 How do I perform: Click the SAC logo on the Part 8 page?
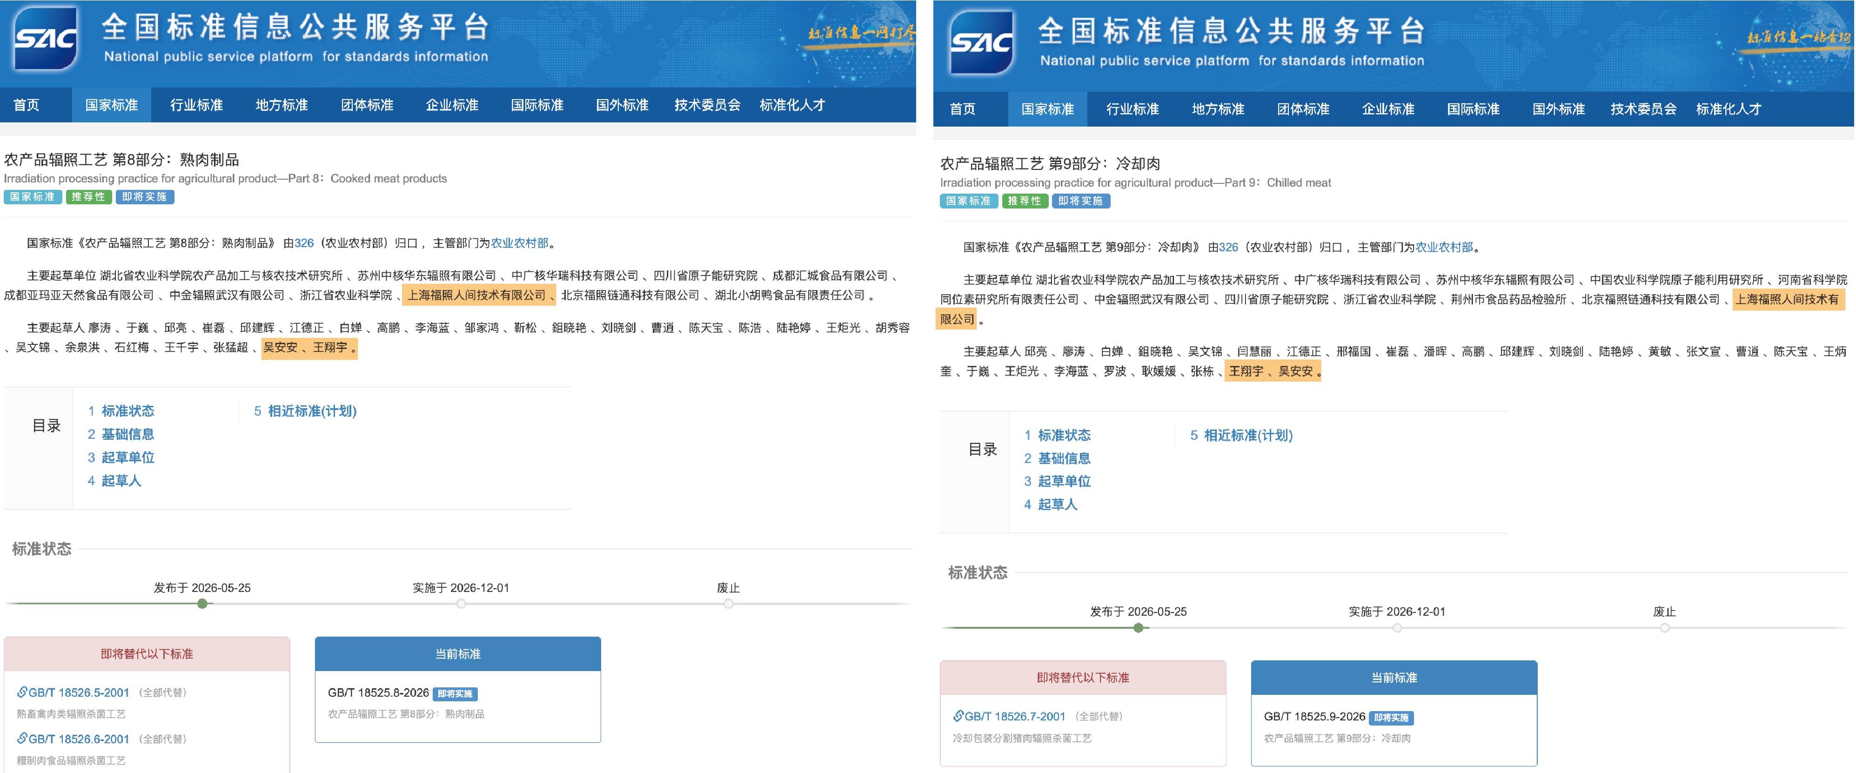click(x=46, y=39)
